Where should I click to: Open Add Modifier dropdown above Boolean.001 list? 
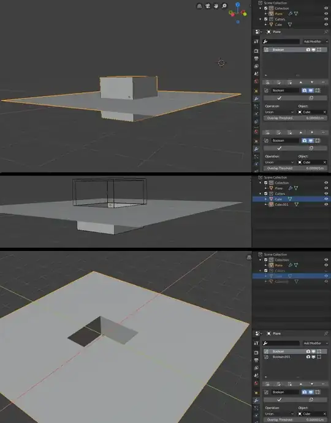click(x=316, y=343)
